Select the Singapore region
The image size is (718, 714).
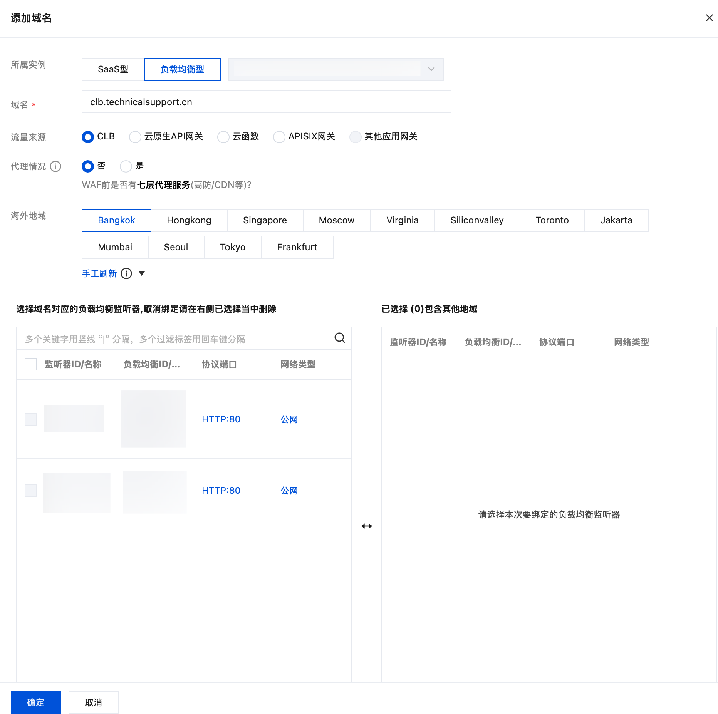coord(265,220)
